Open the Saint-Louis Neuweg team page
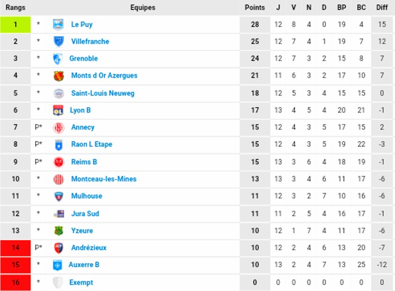This screenshot has width=395, height=291. [102, 93]
